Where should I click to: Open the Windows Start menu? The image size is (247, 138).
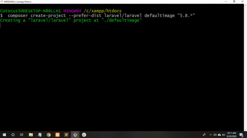click(4, 135)
